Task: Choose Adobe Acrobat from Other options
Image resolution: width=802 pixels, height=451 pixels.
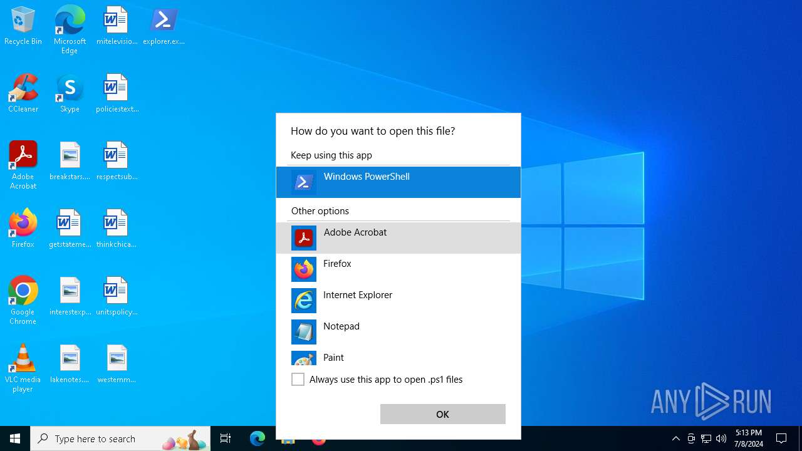Action: click(398, 238)
